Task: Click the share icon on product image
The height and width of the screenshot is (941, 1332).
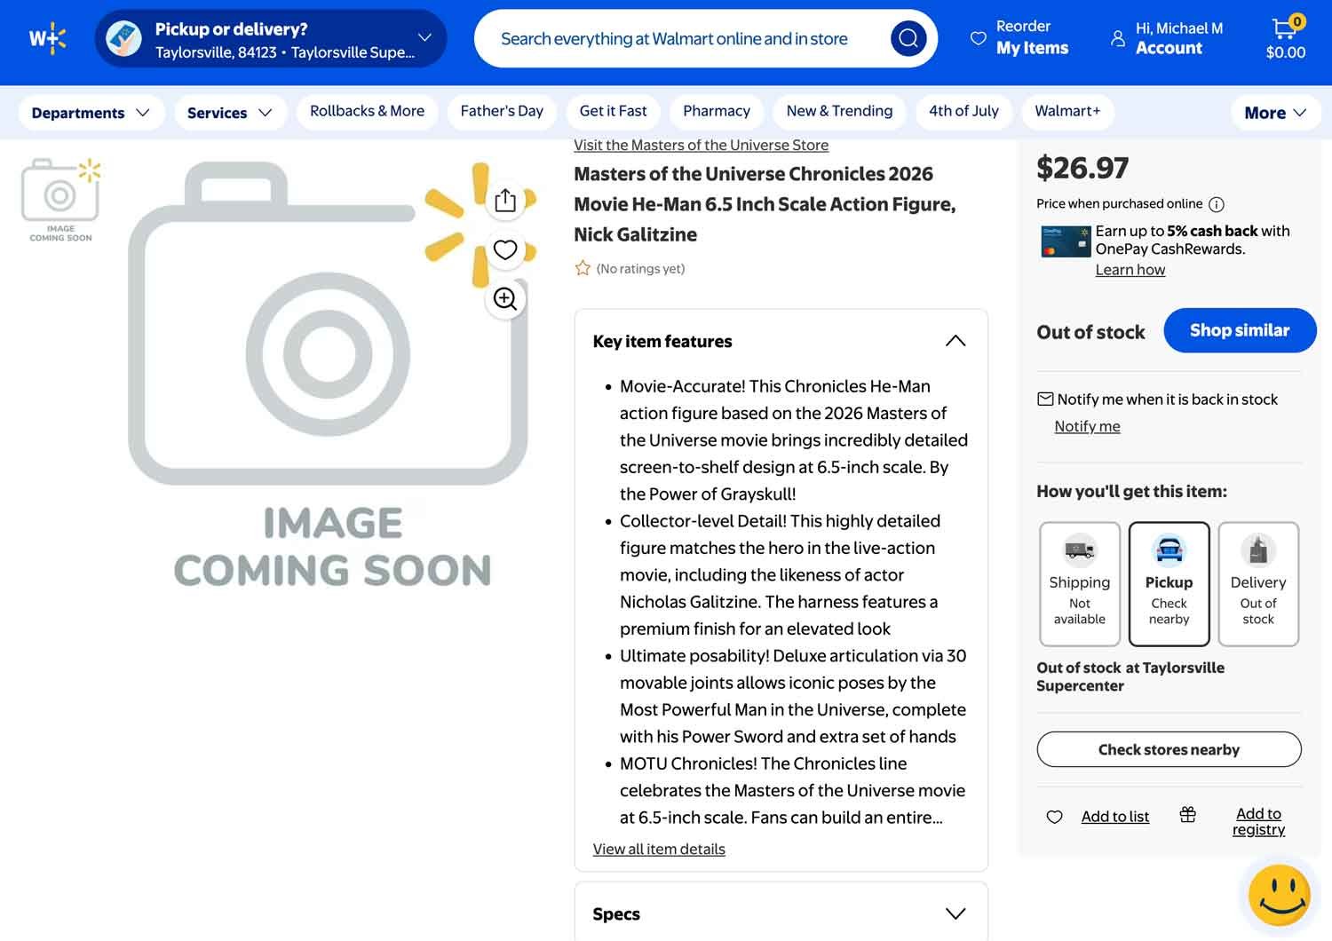Action: coord(505,201)
